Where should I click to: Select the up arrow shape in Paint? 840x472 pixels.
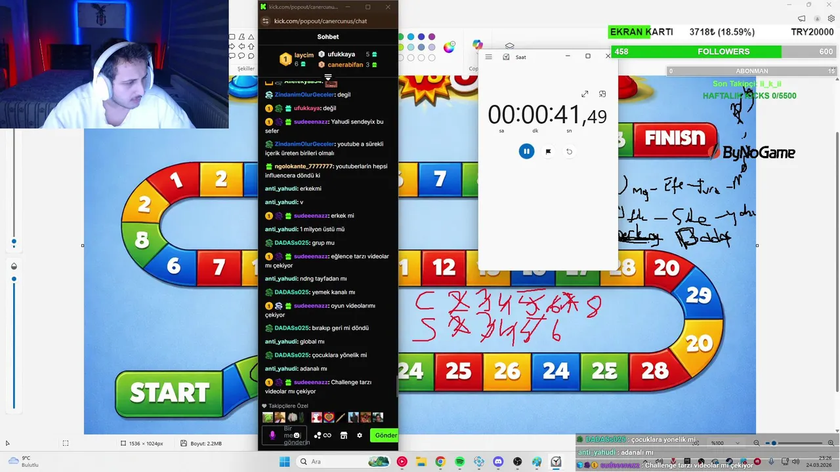point(251,47)
